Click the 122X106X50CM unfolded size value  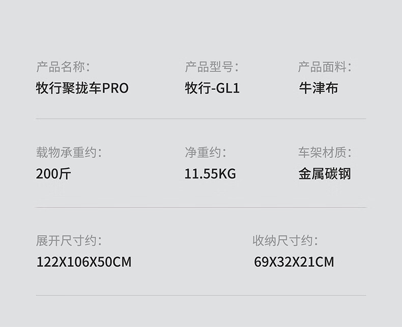pyautogui.click(x=84, y=262)
